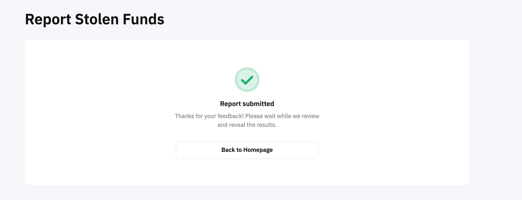The width and height of the screenshot is (522, 200).
Task: Click the green checkmark success icon
Action: [247, 80]
